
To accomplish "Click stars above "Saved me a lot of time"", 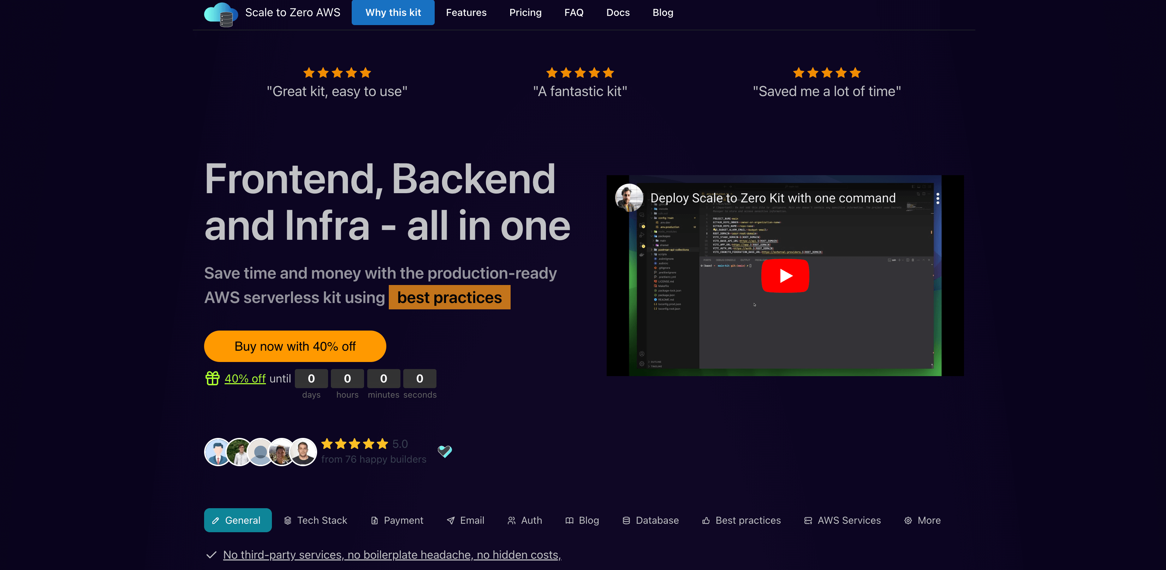I will click(827, 72).
